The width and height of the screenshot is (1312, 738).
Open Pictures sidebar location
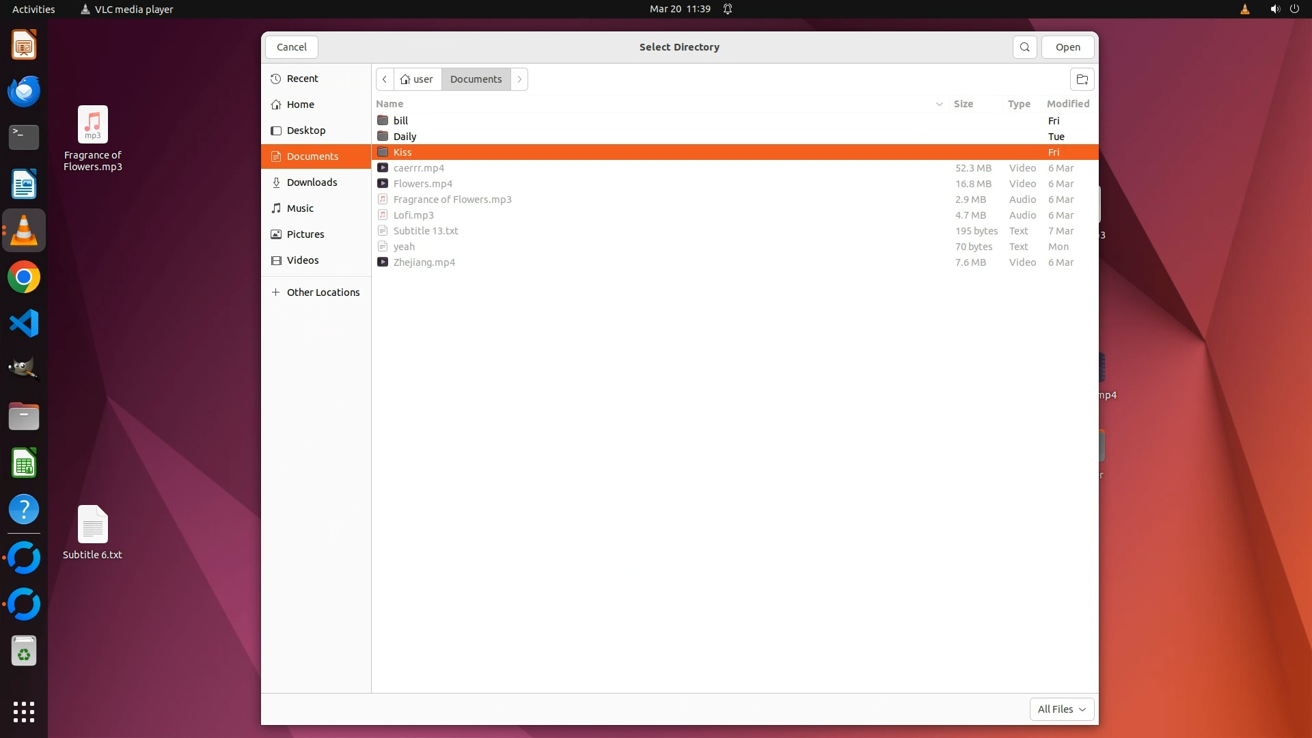pos(305,234)
